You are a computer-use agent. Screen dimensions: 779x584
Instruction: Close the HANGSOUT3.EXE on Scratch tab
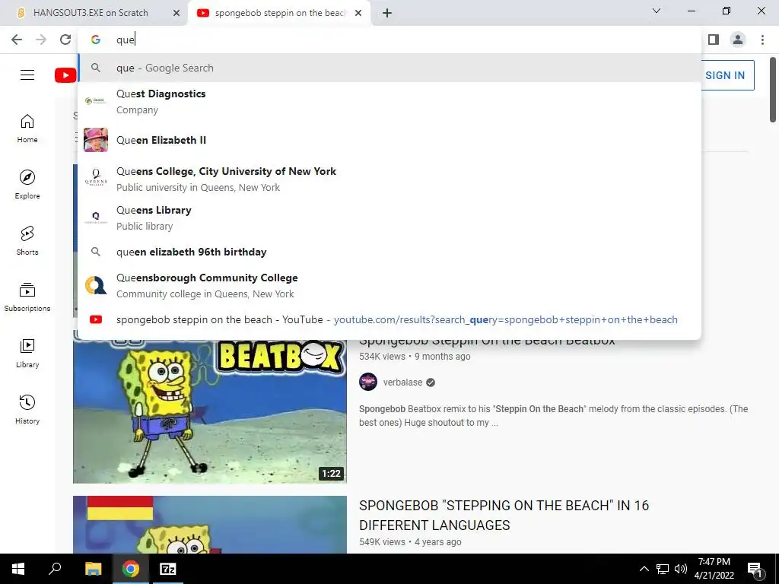click(x=176, y=13)
